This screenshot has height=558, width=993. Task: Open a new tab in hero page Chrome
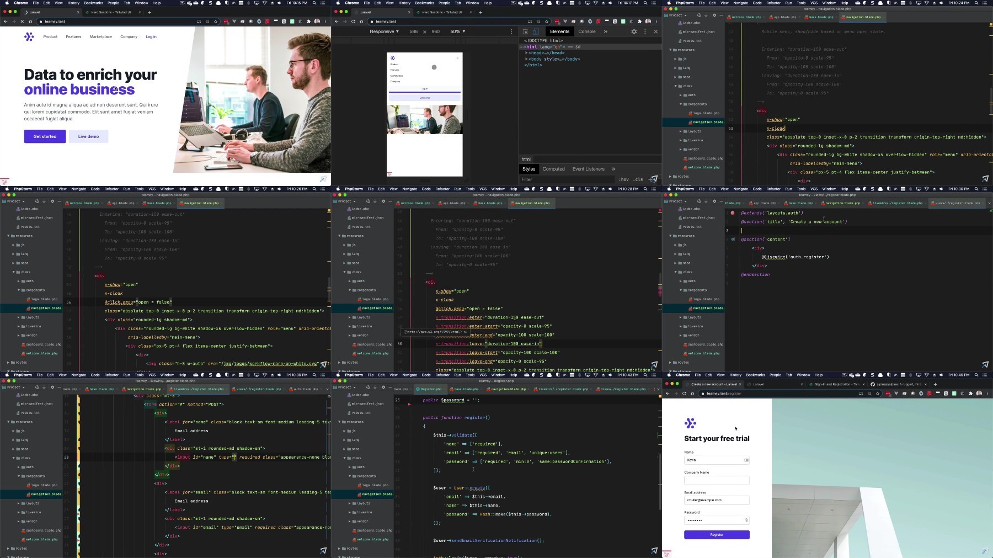(x=150, y=12)
